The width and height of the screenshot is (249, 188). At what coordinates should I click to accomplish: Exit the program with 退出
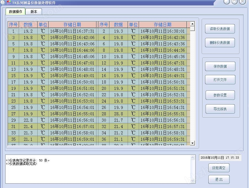click(219, 179)
